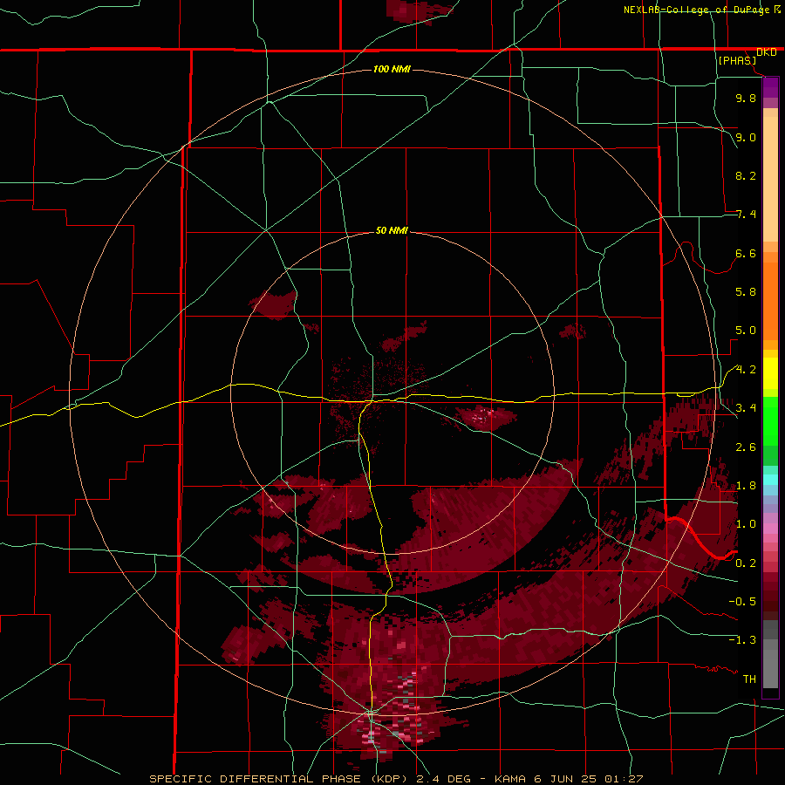Click the 5.8 legend value

[746, 292]
